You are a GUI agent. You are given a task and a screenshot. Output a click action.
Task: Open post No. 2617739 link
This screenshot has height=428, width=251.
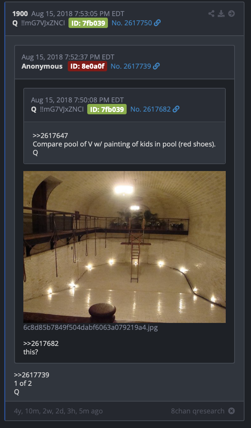click(x=131, y=66)
